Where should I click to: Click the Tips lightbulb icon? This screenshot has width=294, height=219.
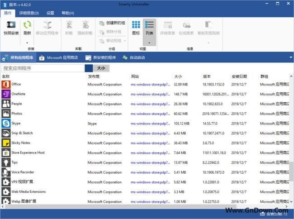[x=6, y=162]
